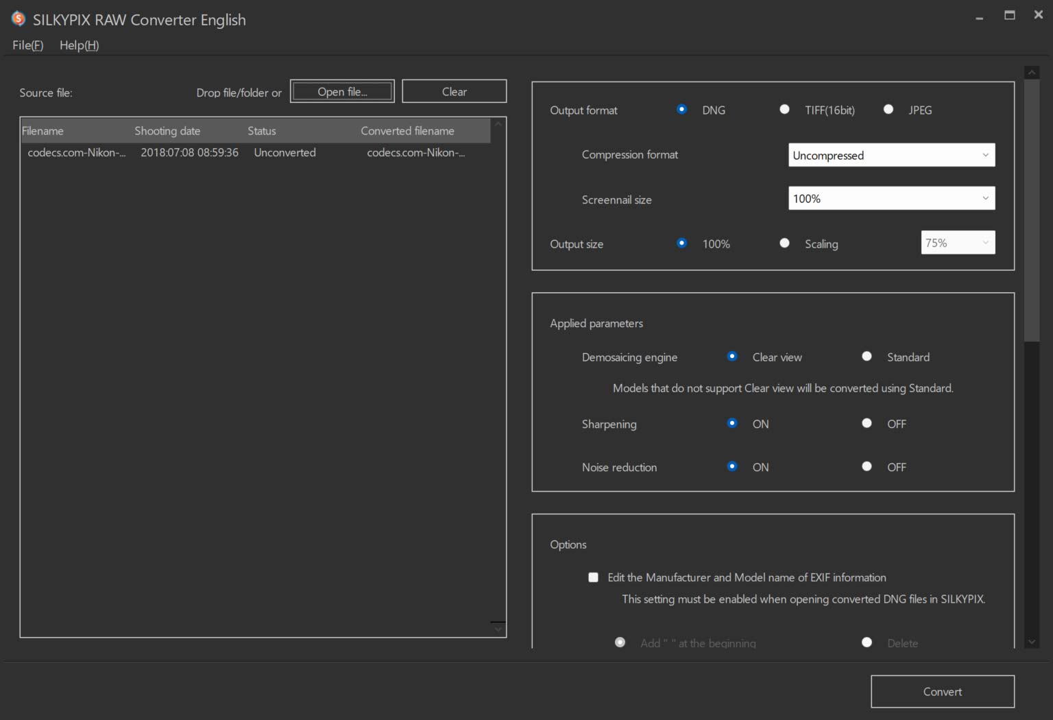Open the Screennail size dropdown
1053x720 pixels.
pos(891,198)
